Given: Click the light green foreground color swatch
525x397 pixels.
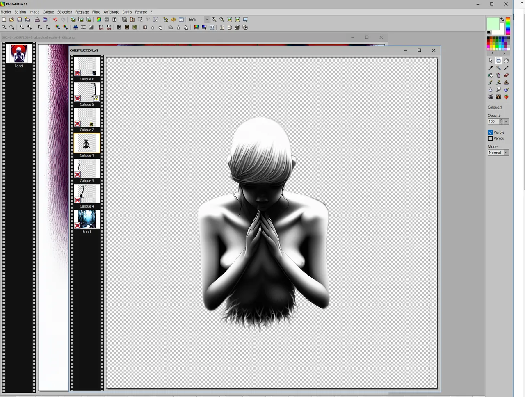Looking at the screenshot, I should point(493,23).
